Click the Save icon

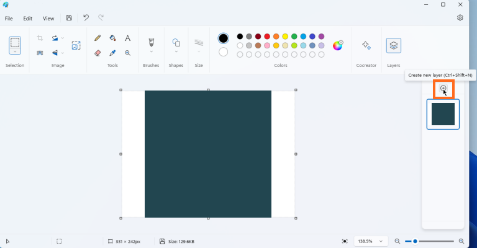[69, 18]
